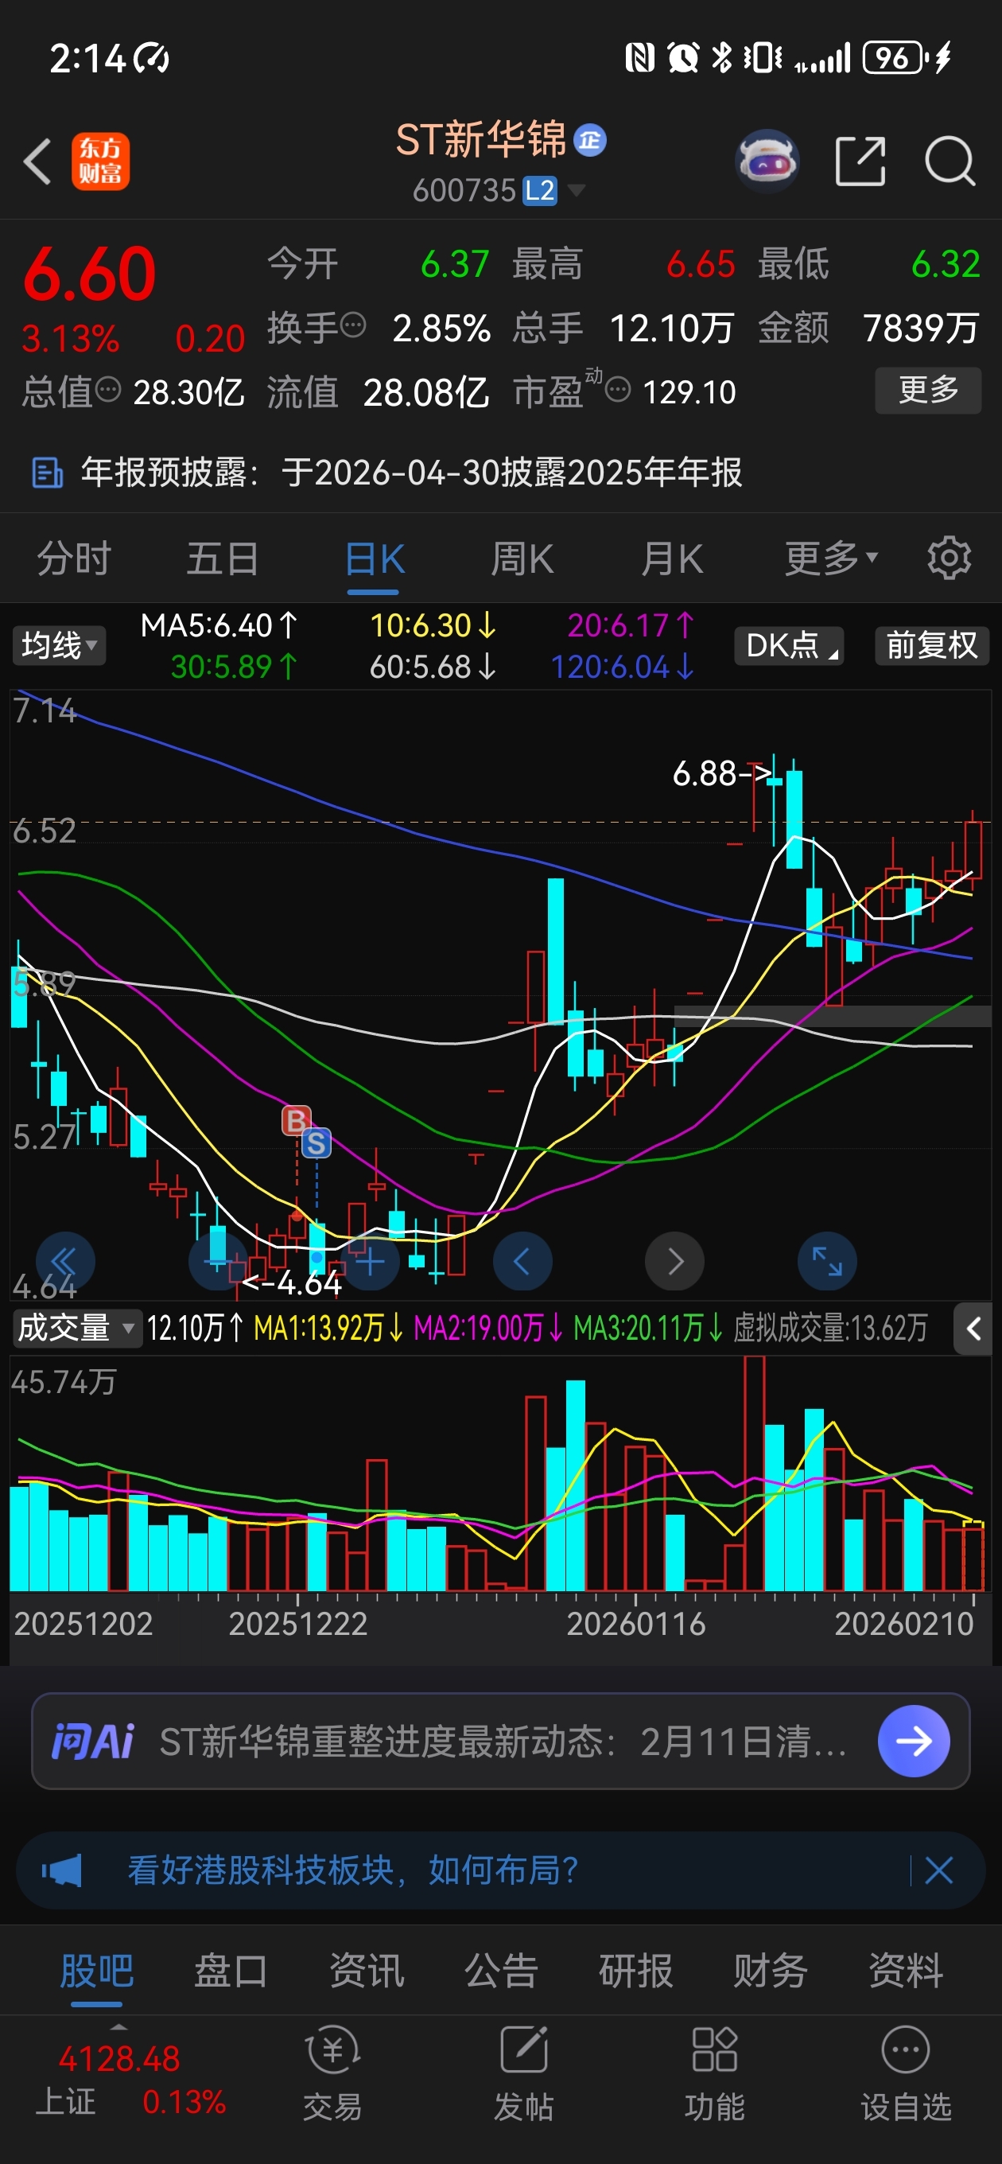This screenshot has width=1002, height=2164.
Task: Select the 日K tab
Action: click(x=374, y=558)
